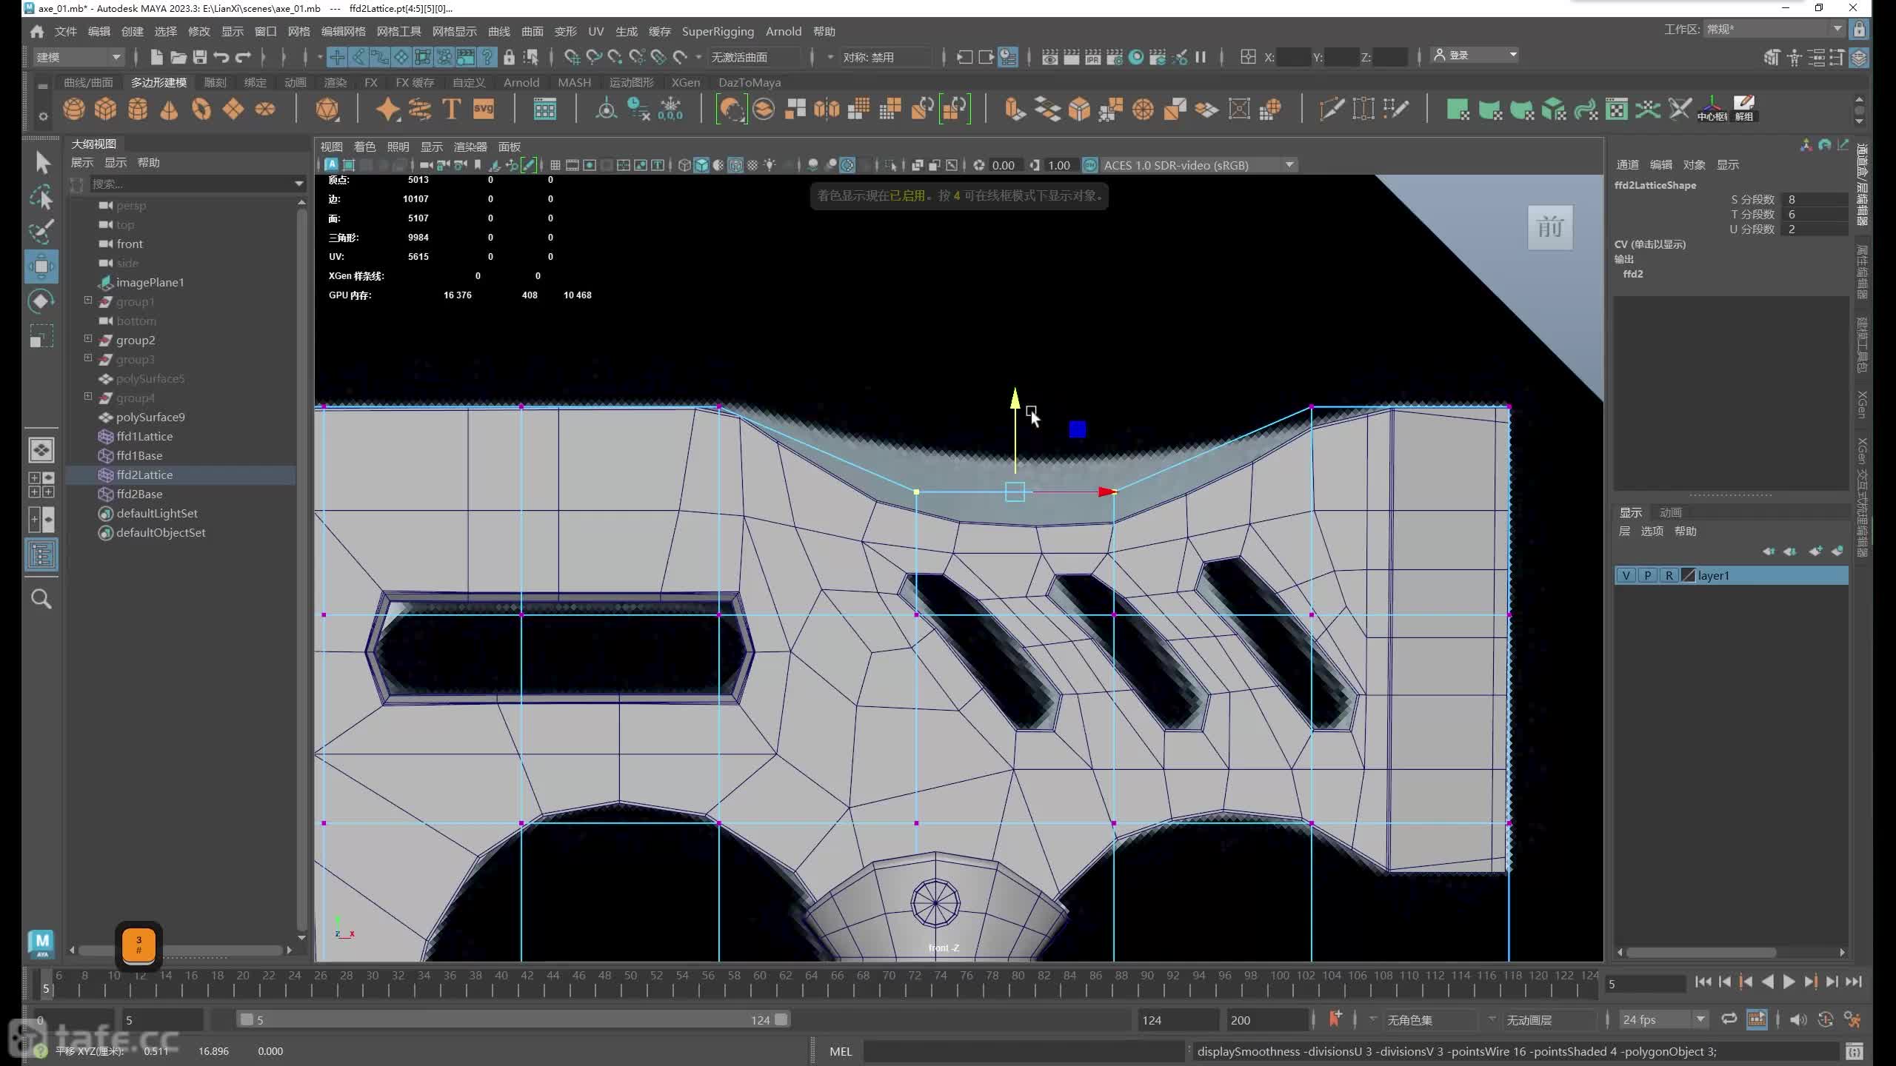Toggle viewport grid display
Screen dimensions: 1896x1066
click(x=555, y=165)
